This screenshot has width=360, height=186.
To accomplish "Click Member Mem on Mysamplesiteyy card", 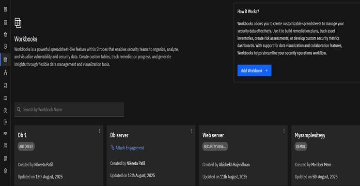I will 321,164.
